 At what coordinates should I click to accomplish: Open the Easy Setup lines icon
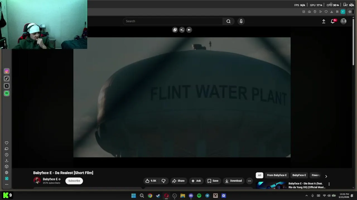[337, 12]
